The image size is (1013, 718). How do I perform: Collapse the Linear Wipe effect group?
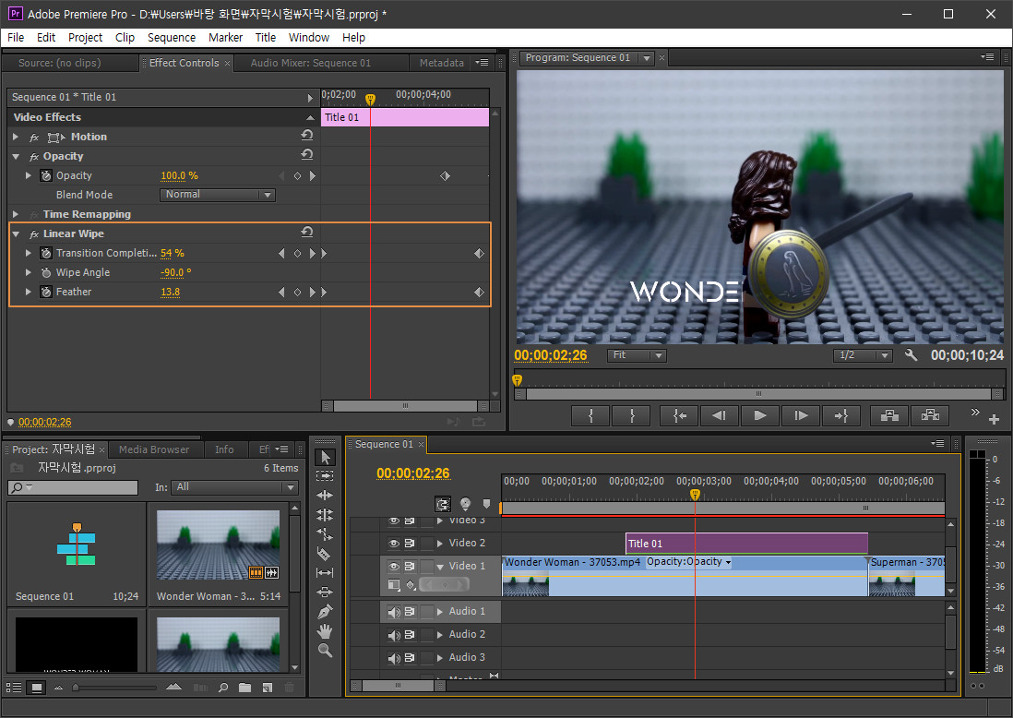click(17, 233)
